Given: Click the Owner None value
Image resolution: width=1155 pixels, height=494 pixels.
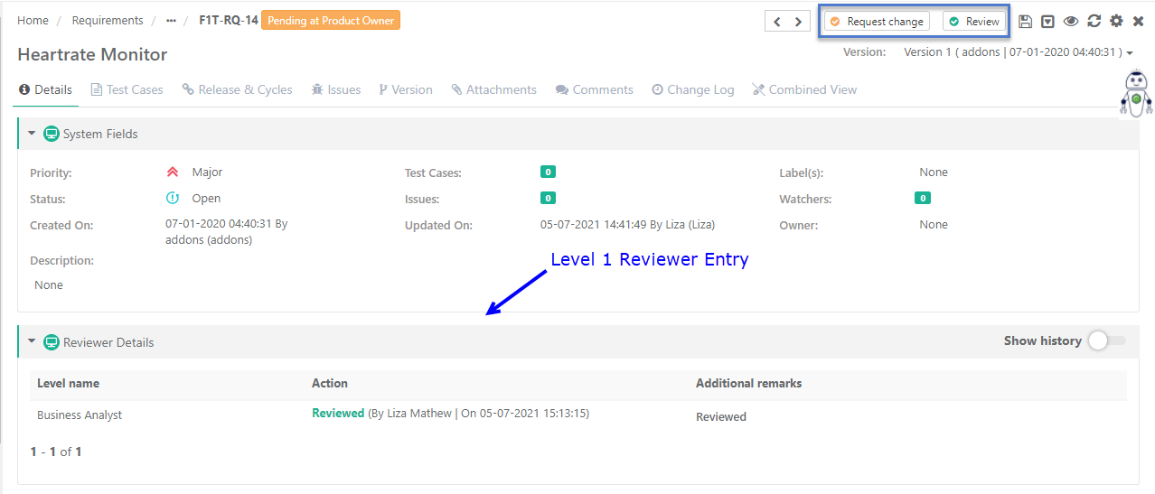Looking at the screenshot, I should pyautogui.click(x=934, y=224).
